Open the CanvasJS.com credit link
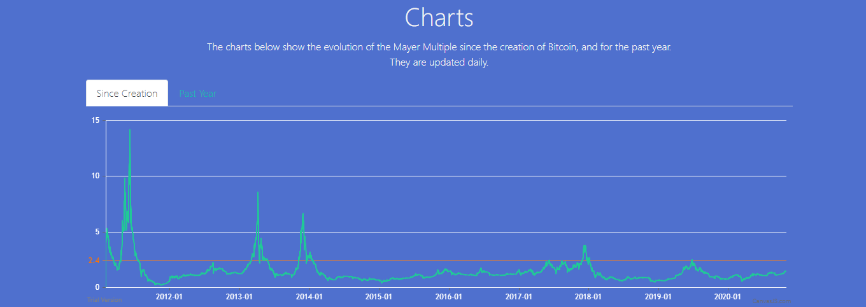The image size is (866, 307). (x=771, y=301)
